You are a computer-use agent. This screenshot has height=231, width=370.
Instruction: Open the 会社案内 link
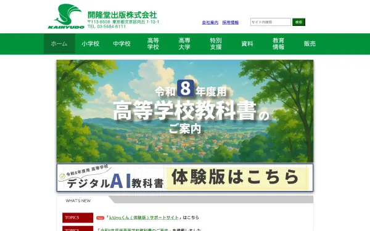210,22
